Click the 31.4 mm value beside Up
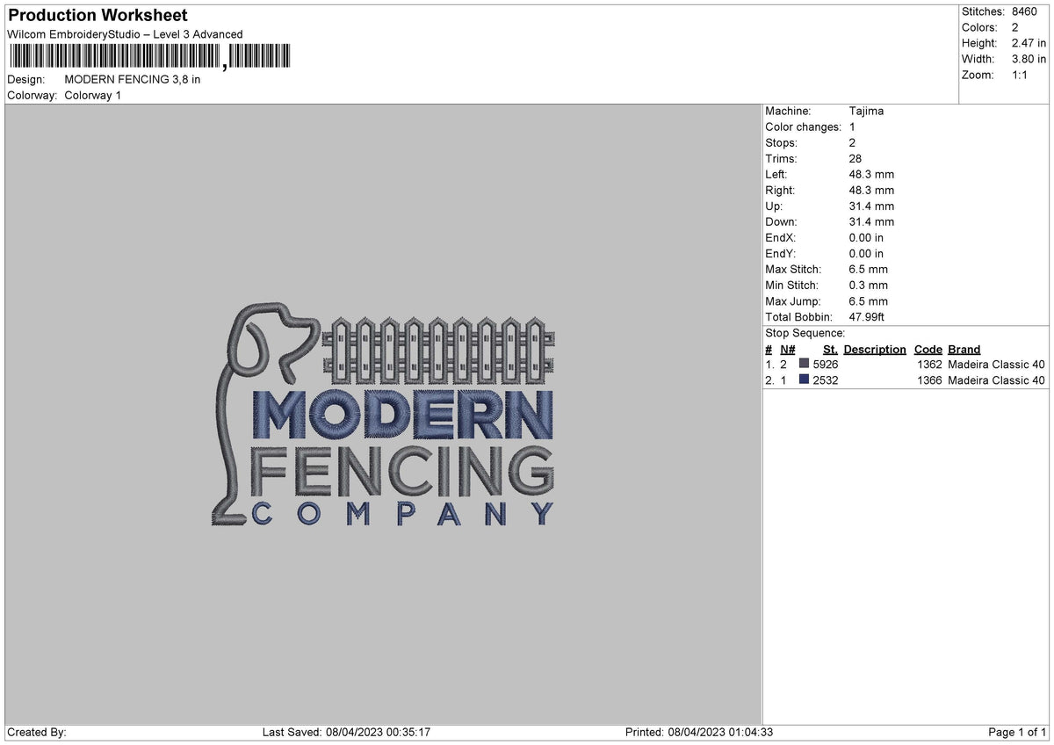 (871, 206)
